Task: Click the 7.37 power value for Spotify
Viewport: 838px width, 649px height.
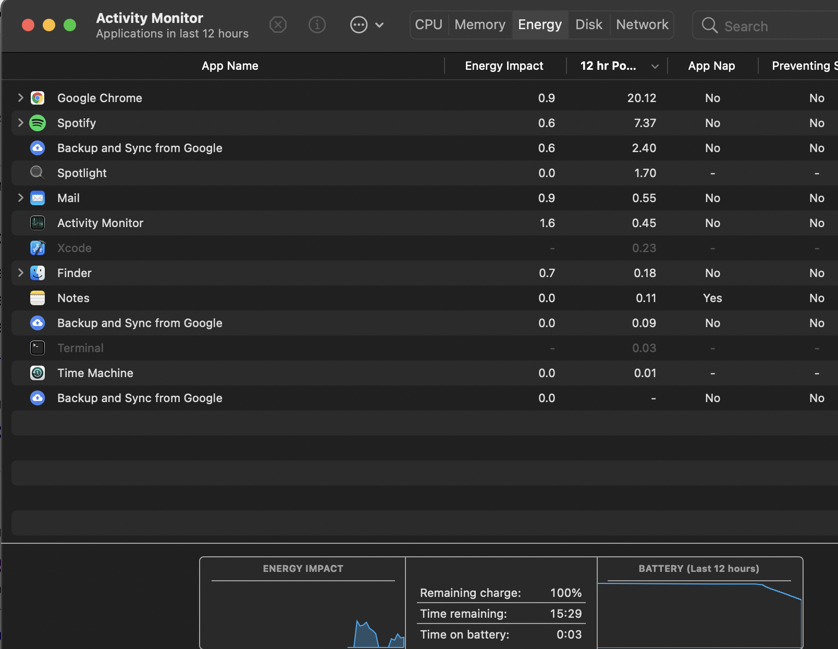Action: [645, 123]
